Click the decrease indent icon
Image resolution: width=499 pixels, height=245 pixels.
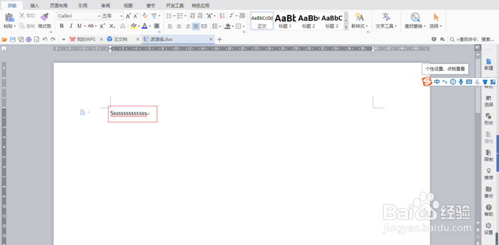point(193,15)
